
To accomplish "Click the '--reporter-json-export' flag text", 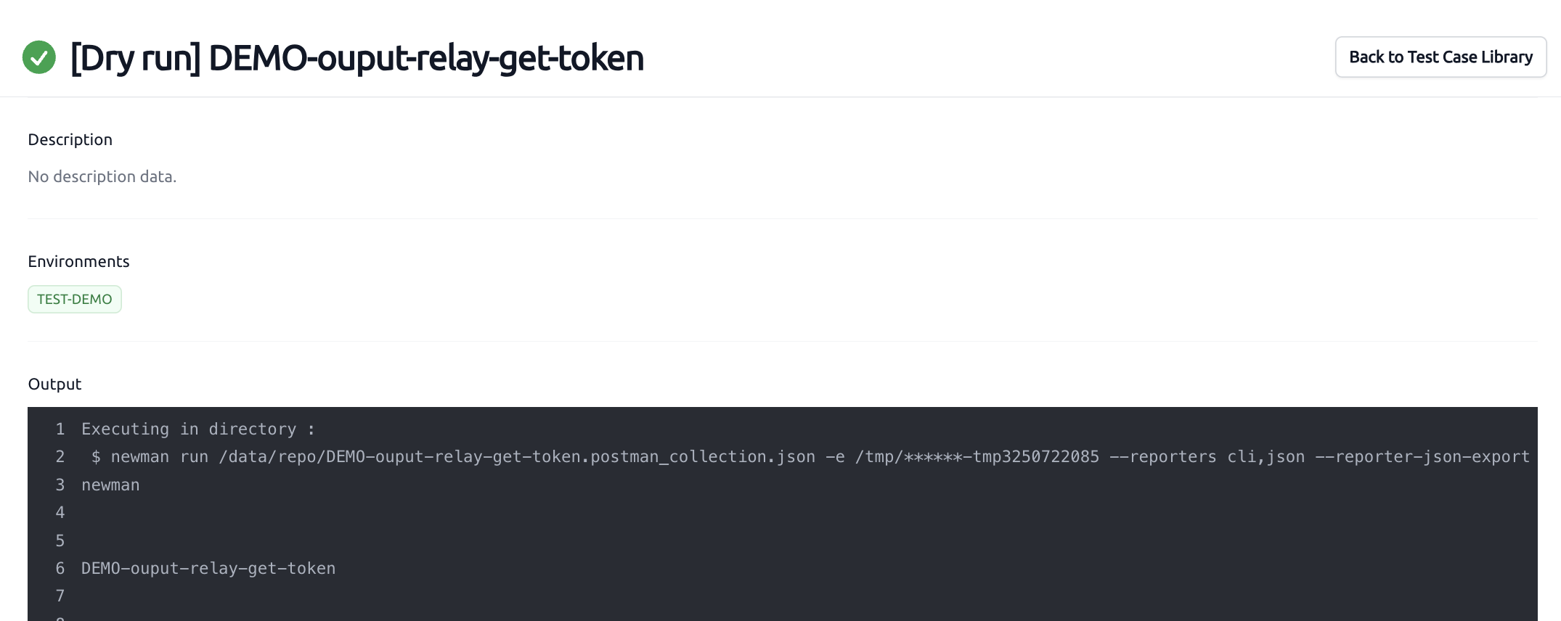I will click(1422, 456).
